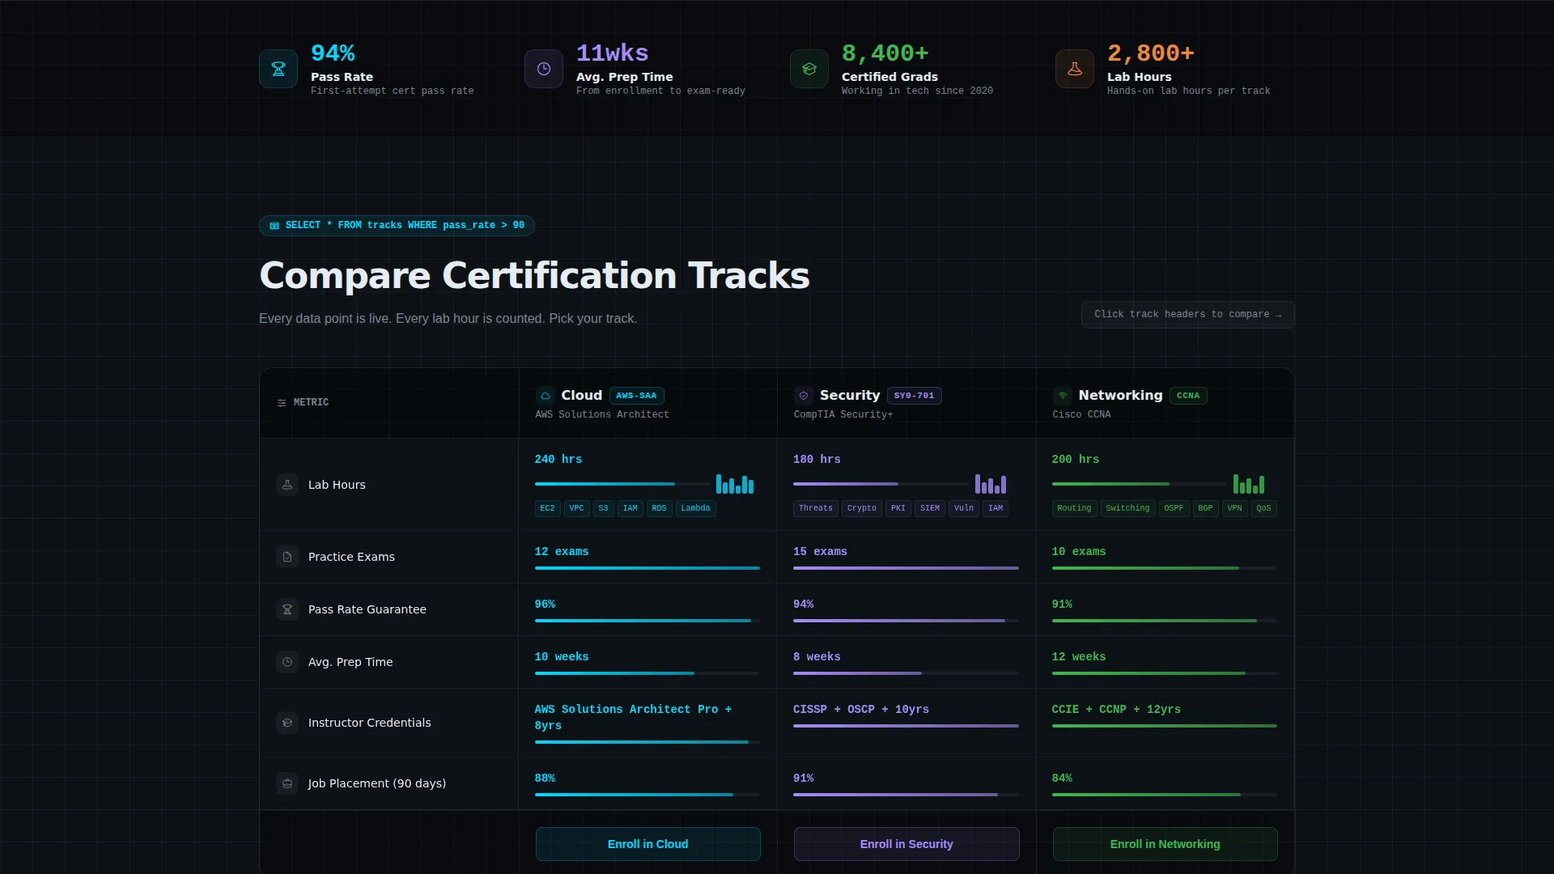Select the Networking track header
This screenshot has width=1554, height=874.
tap(1165, 403)
